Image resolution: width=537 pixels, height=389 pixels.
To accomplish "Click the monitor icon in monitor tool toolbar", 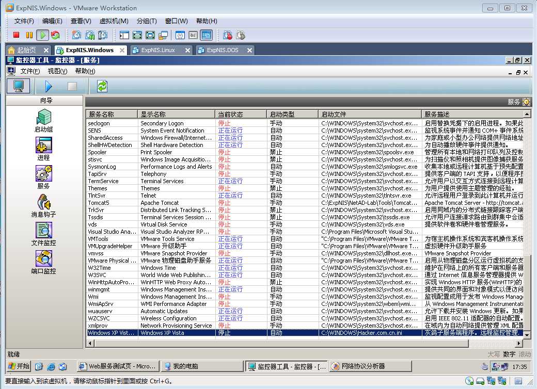I will tap(19, 86).
